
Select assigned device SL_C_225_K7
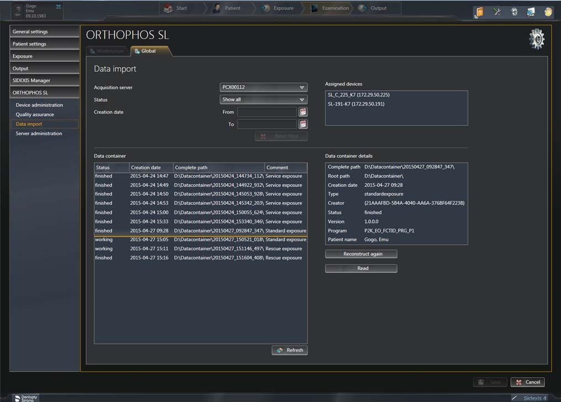(x=358, y=95)
